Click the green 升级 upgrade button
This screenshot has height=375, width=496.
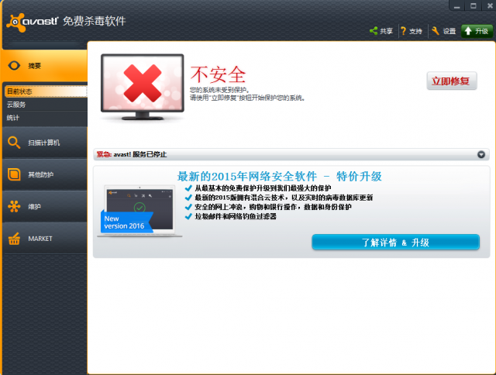pyautogui.click(x=477, y=31)
